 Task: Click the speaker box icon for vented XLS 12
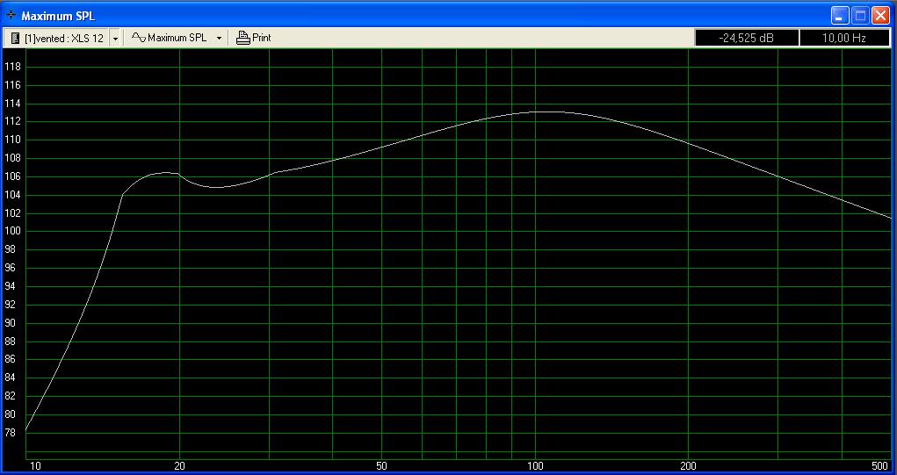(x=15, y=38)
